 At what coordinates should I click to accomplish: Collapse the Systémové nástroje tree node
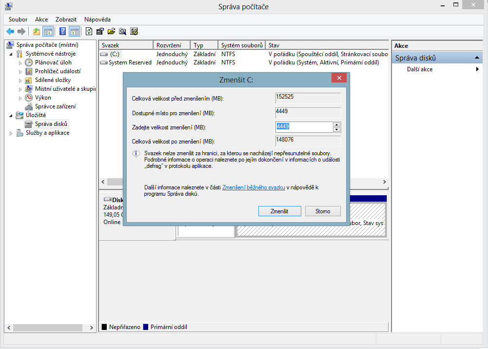click(x=11, y=54)
